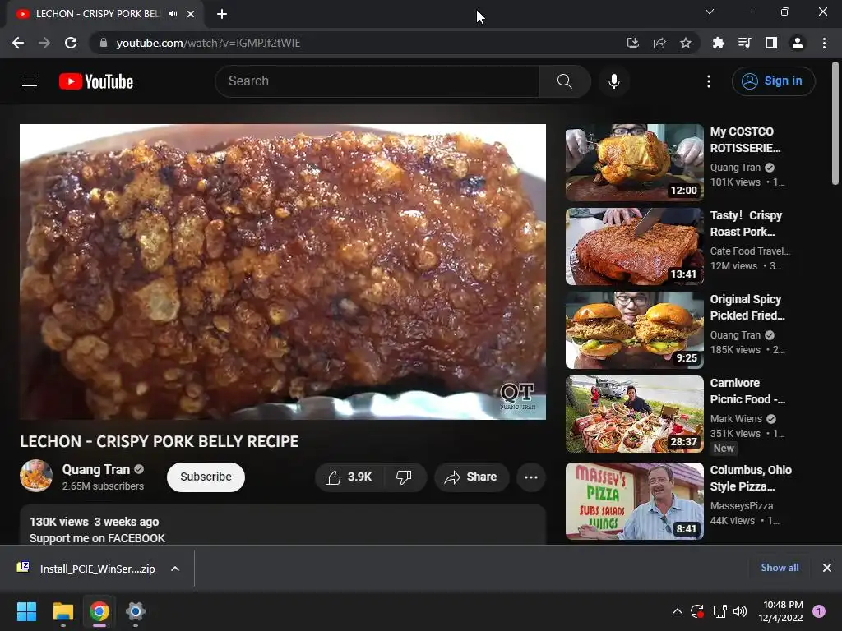
Task: Open Quang Tran channel avatar
Action: tap(36, 476)
